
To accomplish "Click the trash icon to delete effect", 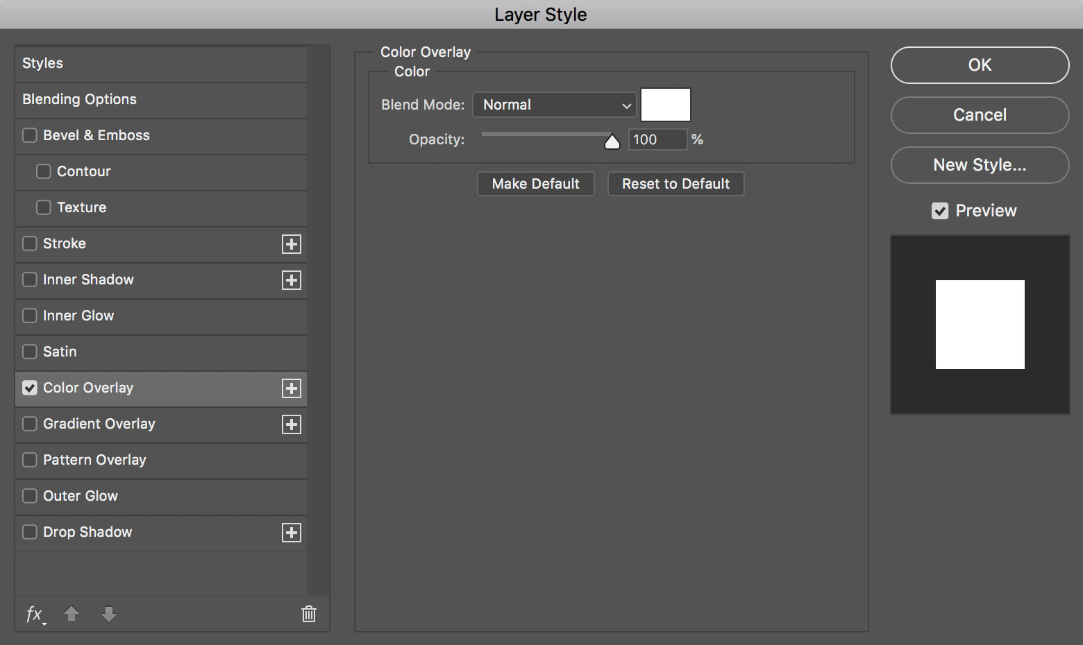I will click(309, 614).
